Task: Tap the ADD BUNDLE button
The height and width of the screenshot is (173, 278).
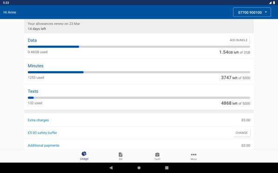Action: (239, 40)
